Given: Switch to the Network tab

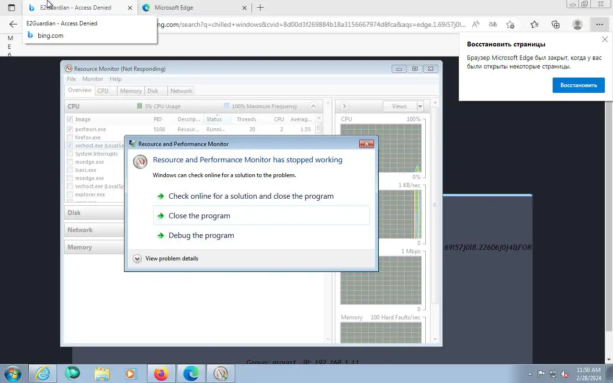Looking at the screenshot, I should click(x=181, y=91).
